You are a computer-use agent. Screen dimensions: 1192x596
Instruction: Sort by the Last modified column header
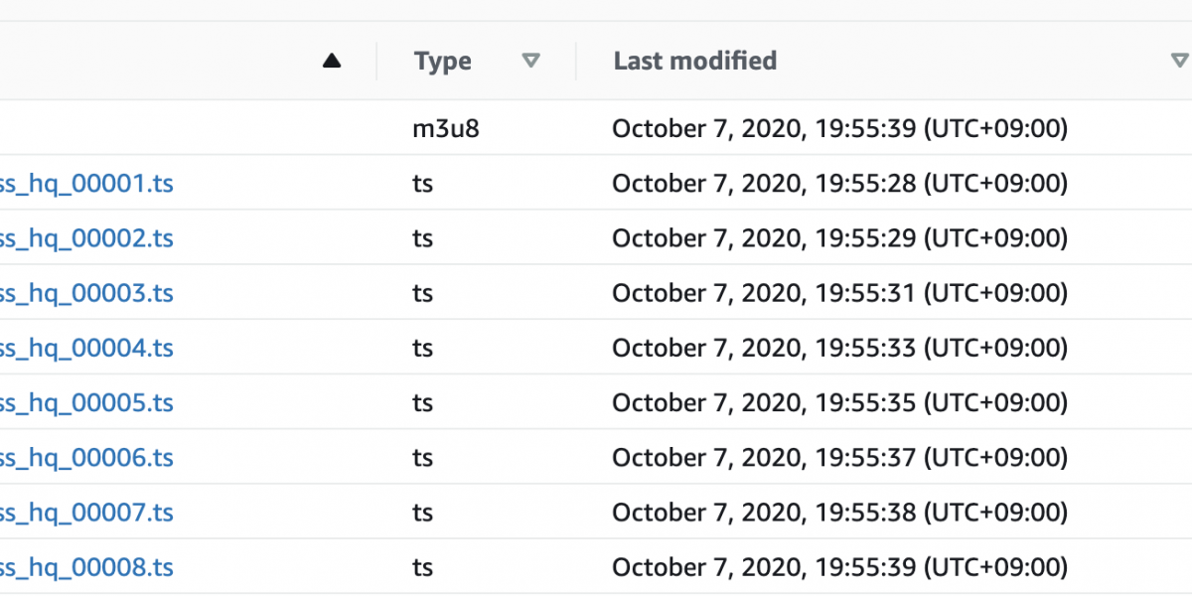694,62
